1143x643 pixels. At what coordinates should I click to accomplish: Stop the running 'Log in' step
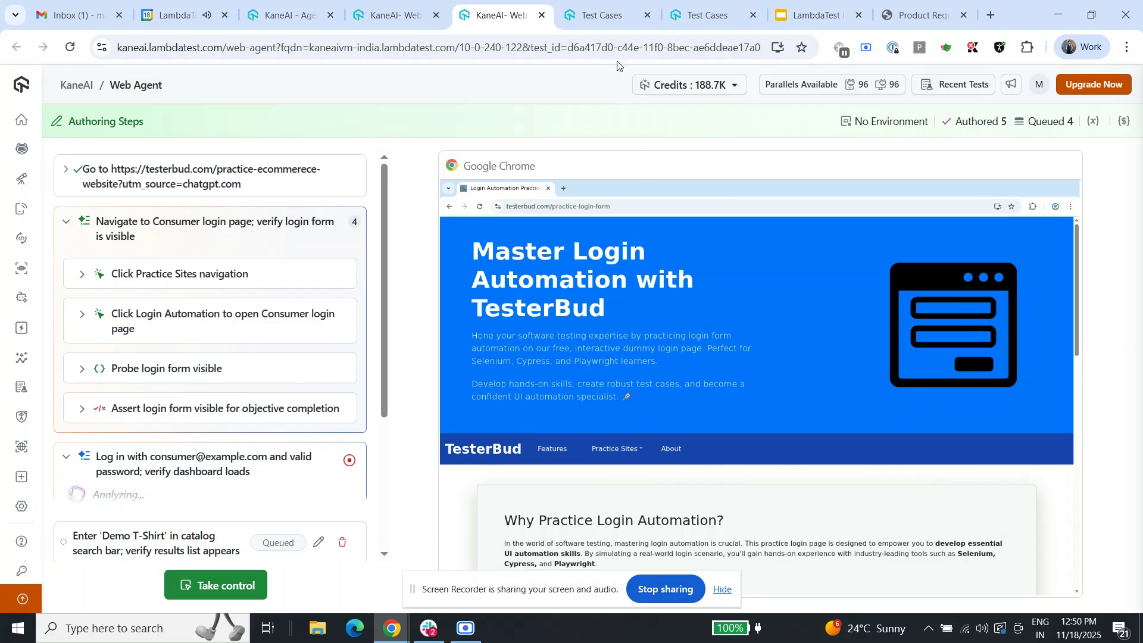coord(349,460)
